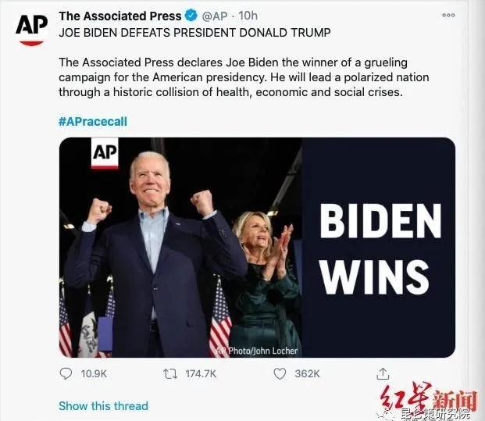485x421 pixels.
Task: Click the tweet headline text
Action: tap(194, 33)
